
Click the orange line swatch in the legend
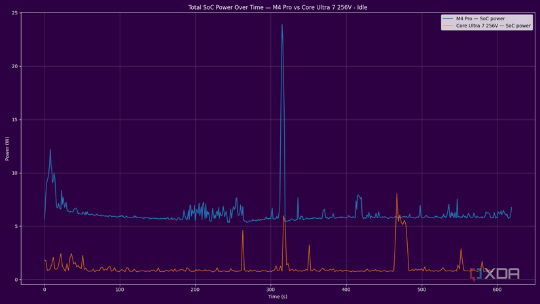448,26
